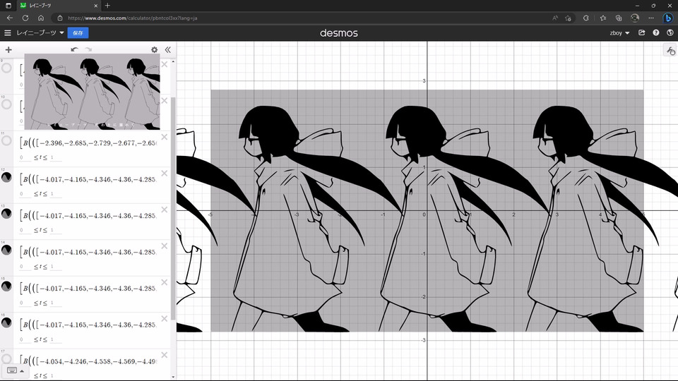Open the レイニーブーツ graph title dropdown

[40, 33]
